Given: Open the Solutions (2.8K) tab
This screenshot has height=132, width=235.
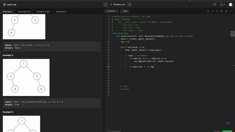Looking at the screenshot, I should pyautogui.click(x=43, y=12).
